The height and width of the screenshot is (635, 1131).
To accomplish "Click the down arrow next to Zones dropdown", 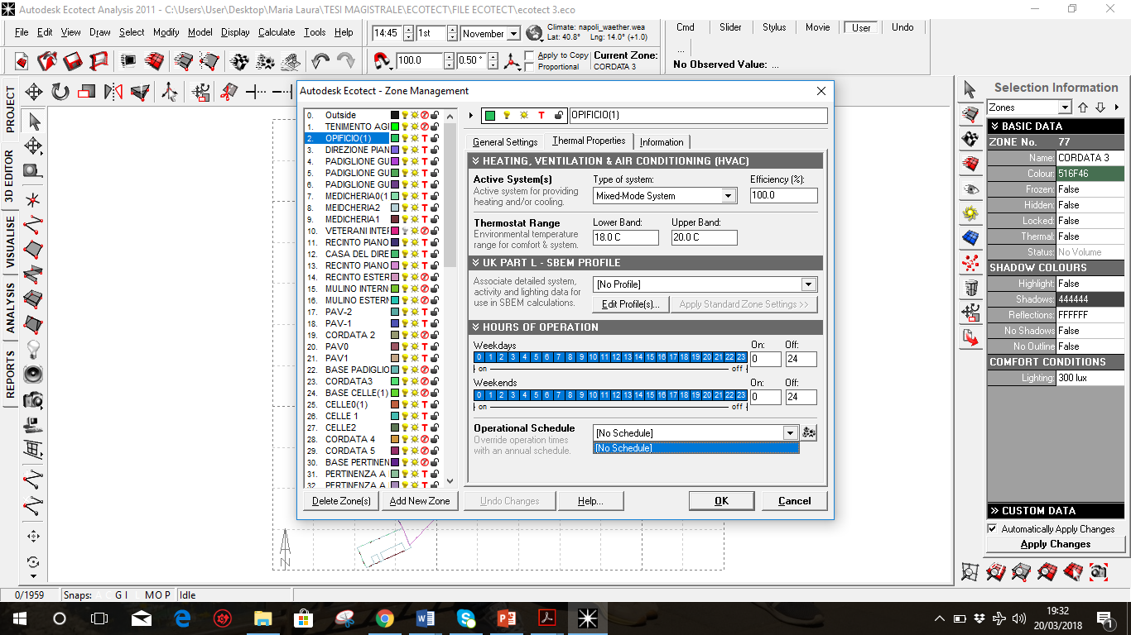I will 1100,107.
